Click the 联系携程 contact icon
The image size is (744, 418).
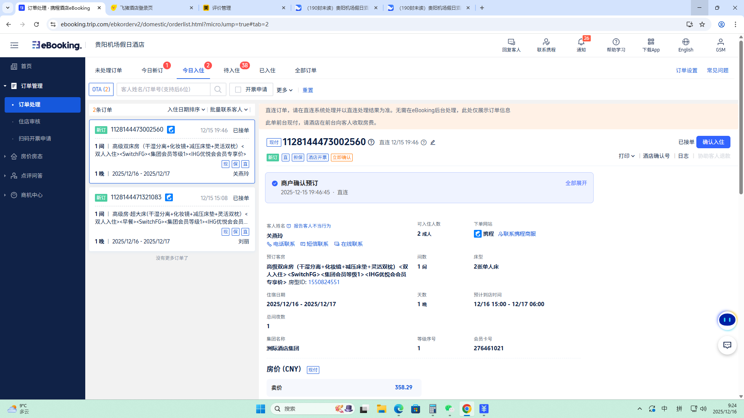[x=546, y=42]
